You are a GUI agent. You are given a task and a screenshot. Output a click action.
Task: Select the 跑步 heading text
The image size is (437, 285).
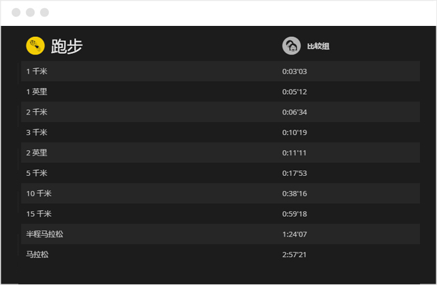pyautogui.click(x=67, y=46)
